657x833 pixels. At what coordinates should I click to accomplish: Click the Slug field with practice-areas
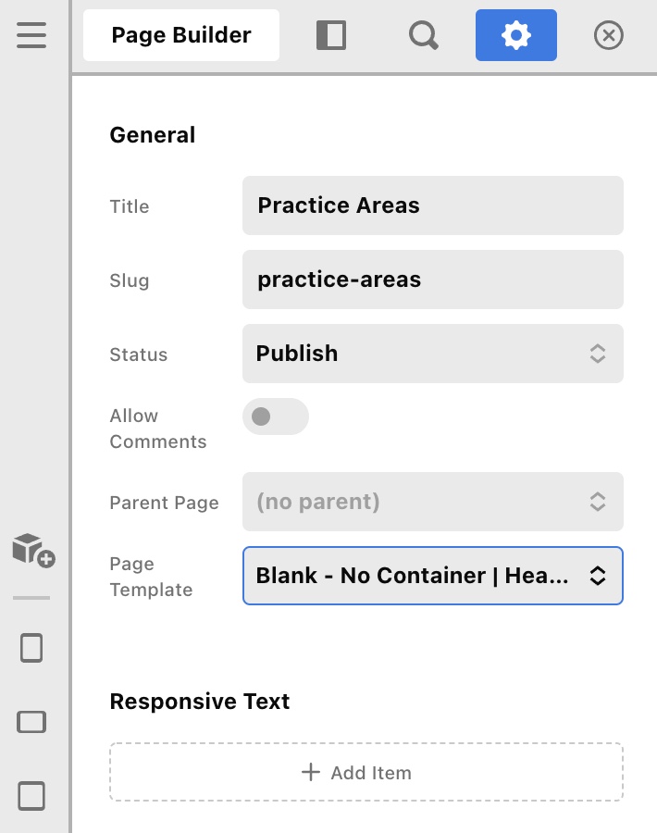(x=432, y=280)
